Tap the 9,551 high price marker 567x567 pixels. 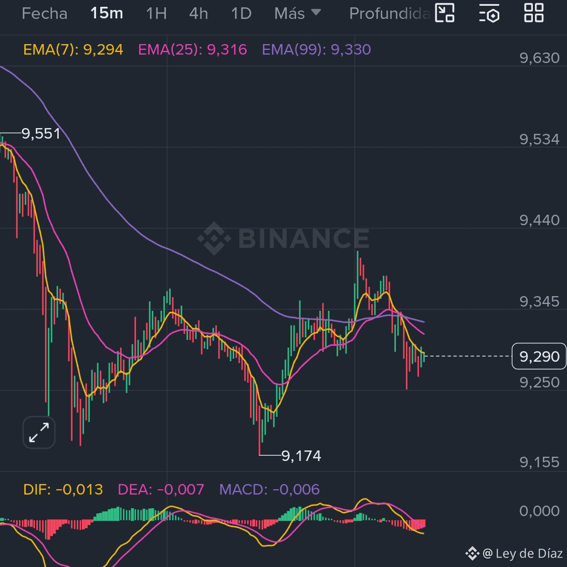[x=41, y=134]
